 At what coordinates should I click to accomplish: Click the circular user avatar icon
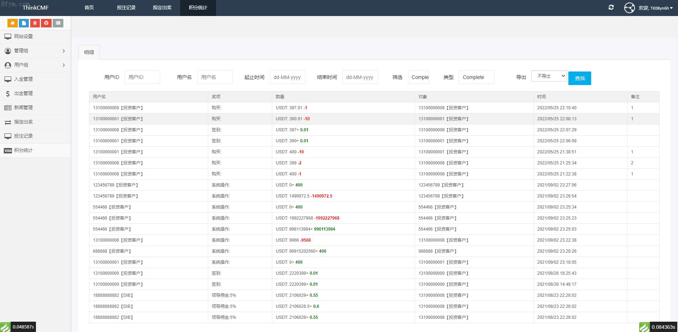pos(629,8)
